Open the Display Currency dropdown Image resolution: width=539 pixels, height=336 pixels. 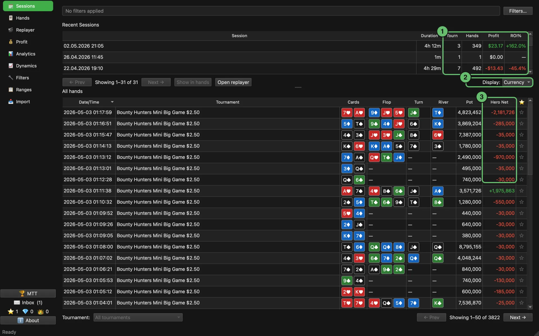point(517,82)
